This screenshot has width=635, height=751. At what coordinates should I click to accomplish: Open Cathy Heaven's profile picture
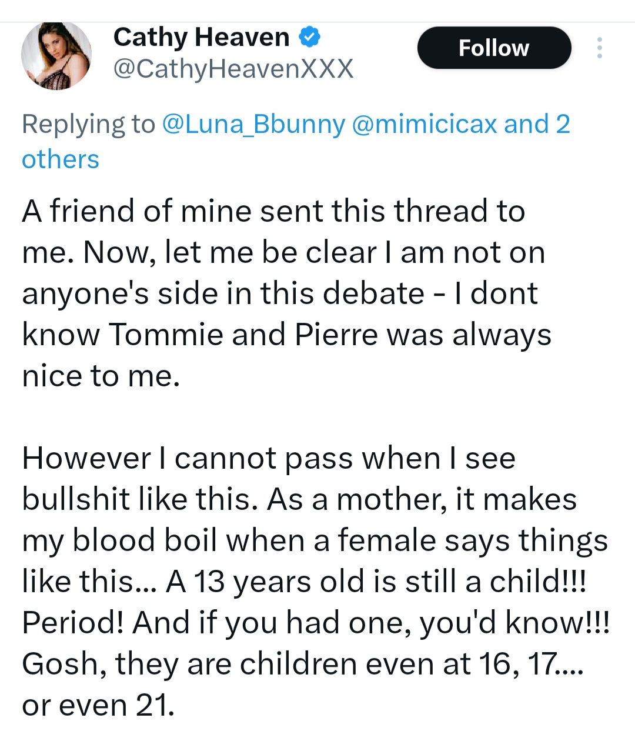pyautogui.click(x=56, y=56)
